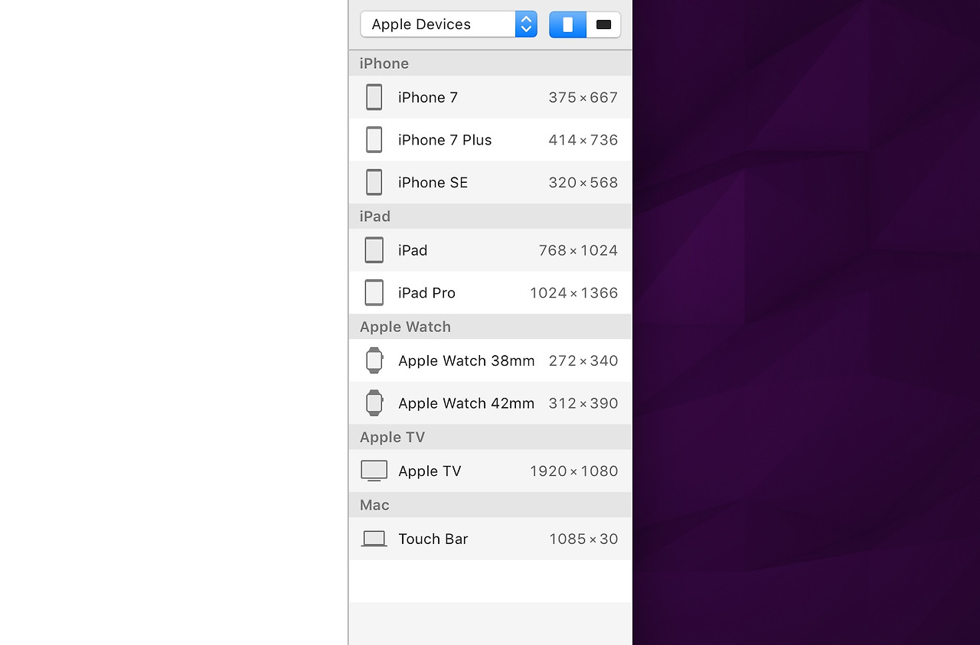Switch to portrait orientation

[568, 24]
